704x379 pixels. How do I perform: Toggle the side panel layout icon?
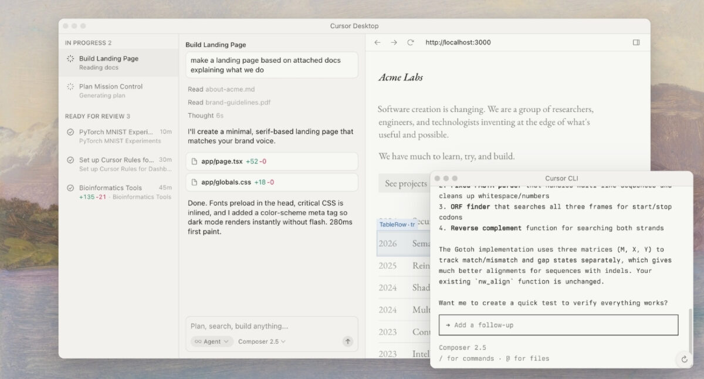[x=637, y=42]
